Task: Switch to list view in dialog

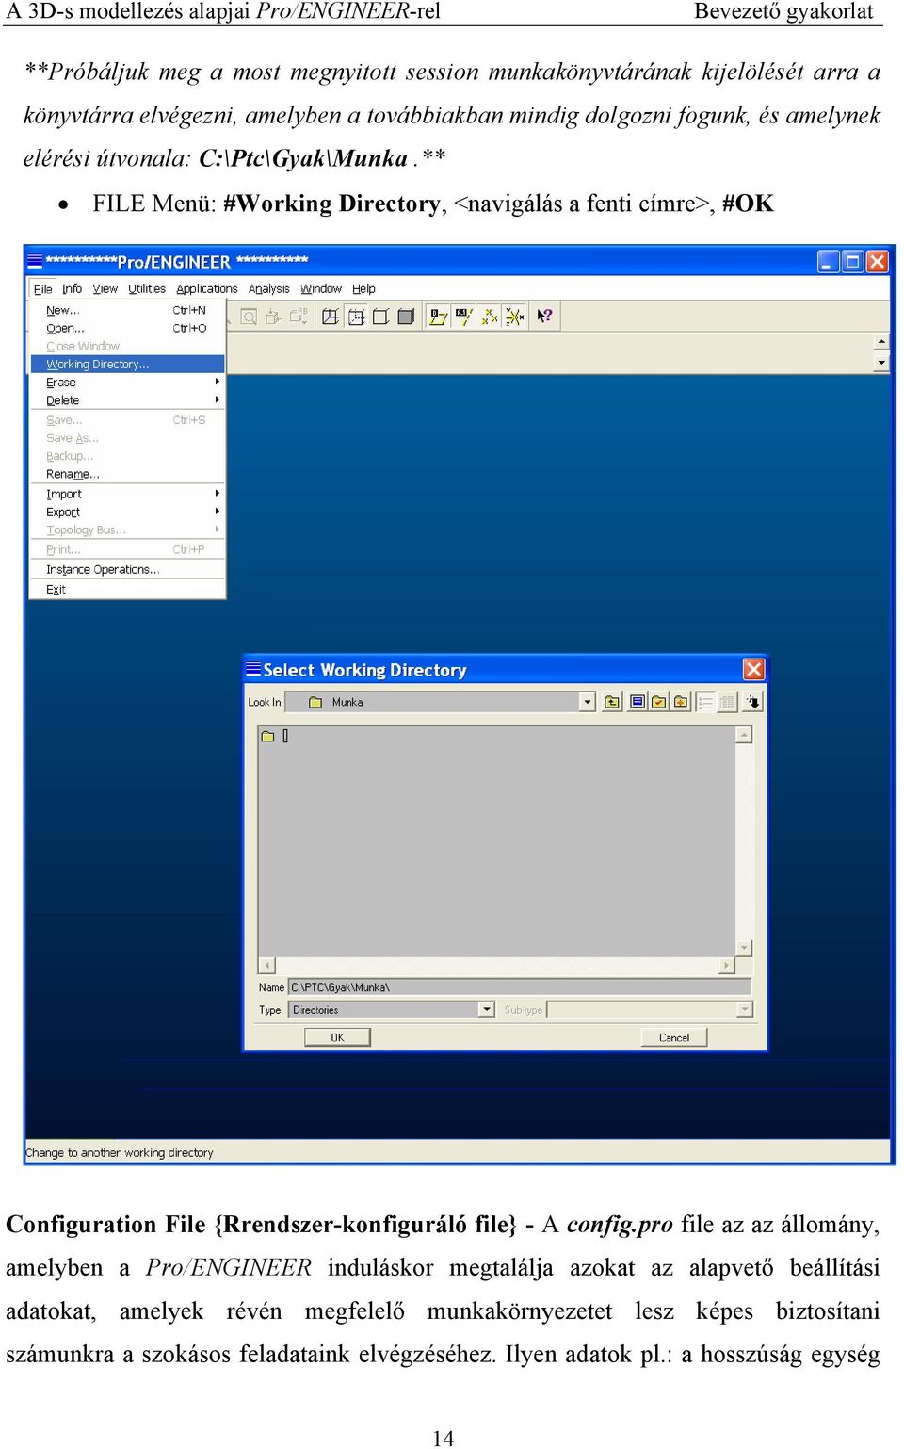Action: point(705,702)
